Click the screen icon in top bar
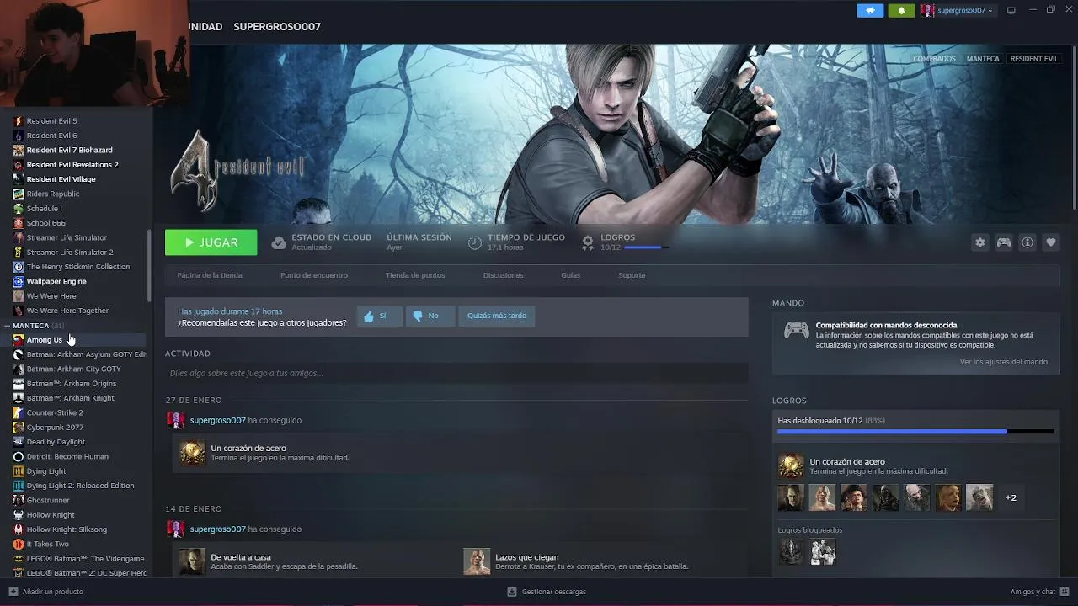 click(1011, 10)
